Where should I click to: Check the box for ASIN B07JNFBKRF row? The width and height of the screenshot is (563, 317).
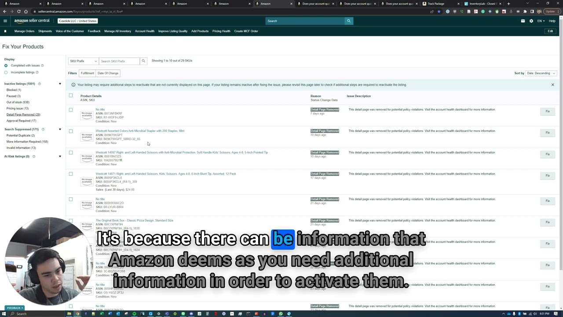(71, 110)
